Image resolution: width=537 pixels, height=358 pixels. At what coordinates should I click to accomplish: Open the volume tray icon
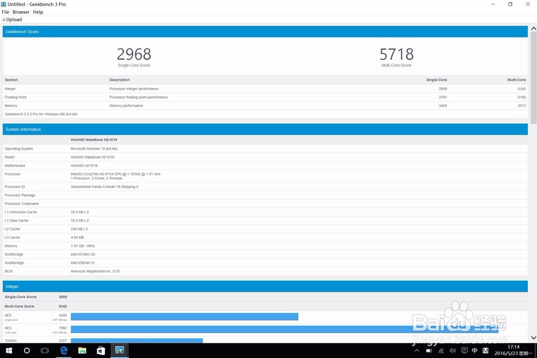453,350
